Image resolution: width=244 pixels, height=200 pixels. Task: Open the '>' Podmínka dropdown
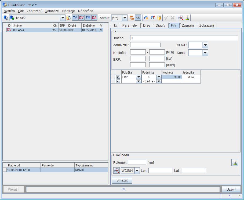pyautogui.click(x=159, y=77)
